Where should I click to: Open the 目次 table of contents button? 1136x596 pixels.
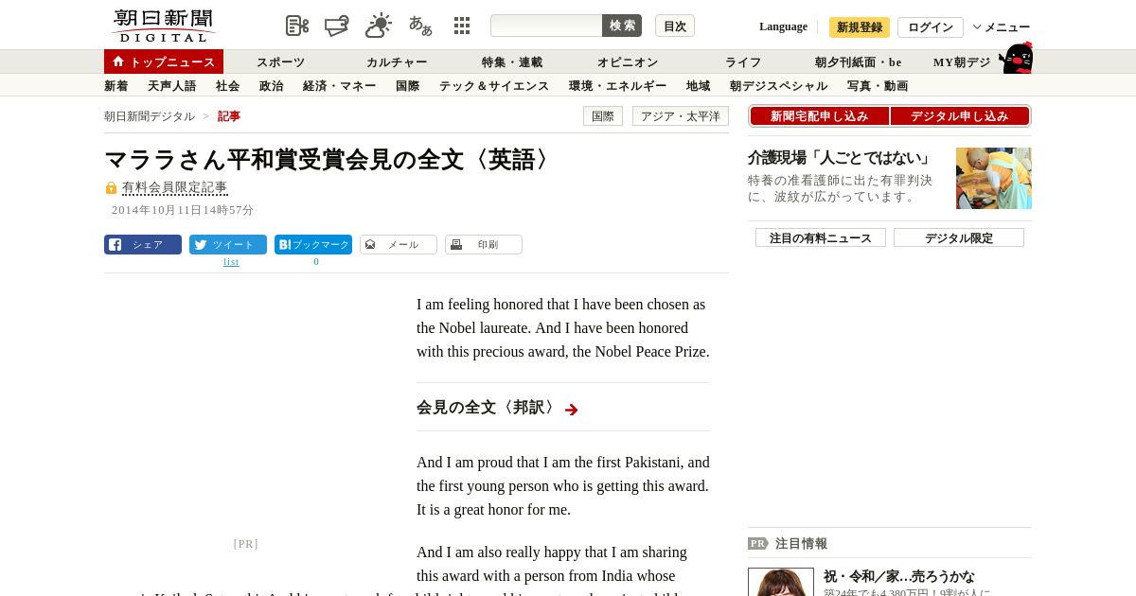pos(675,26)
